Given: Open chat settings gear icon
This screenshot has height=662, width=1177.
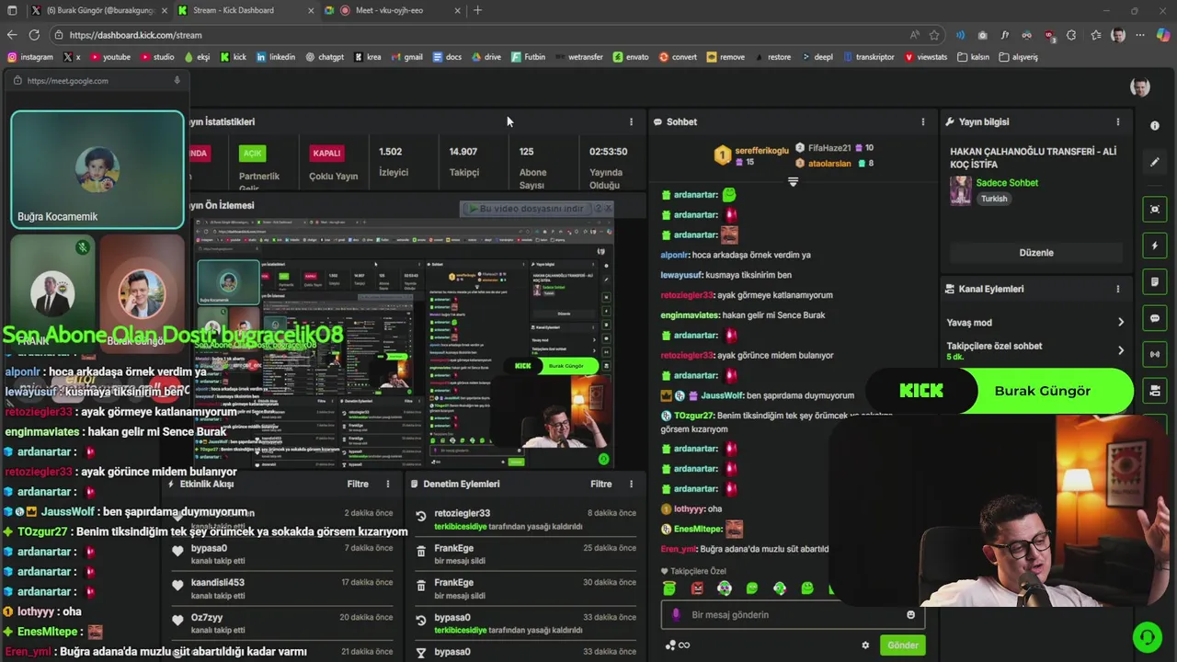Looking at the screenshot, I should (x=865, y=645).
